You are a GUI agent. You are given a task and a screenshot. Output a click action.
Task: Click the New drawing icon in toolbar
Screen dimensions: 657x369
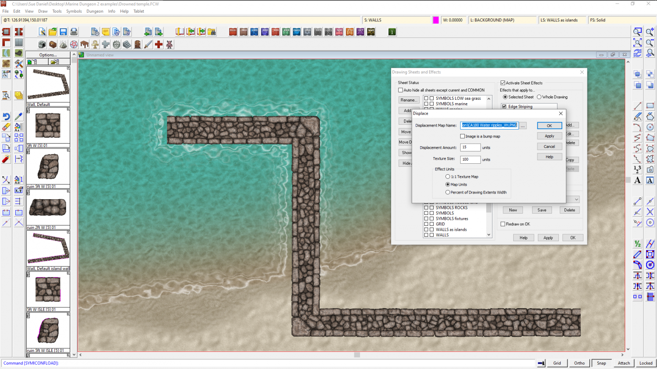[x=42, y=32]
